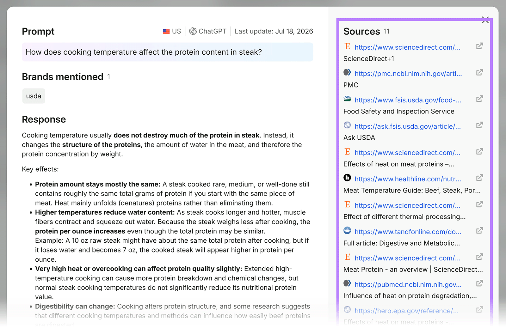This screenshot has height=328, width=506.
Task: Click the 'Response' heading
Action: tap(44, 119)
